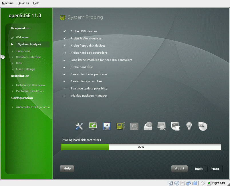This screenshot has height=186, width=230.
Task: Click the VirtualBox shared folders status icon
Action: tap(195, 183)
